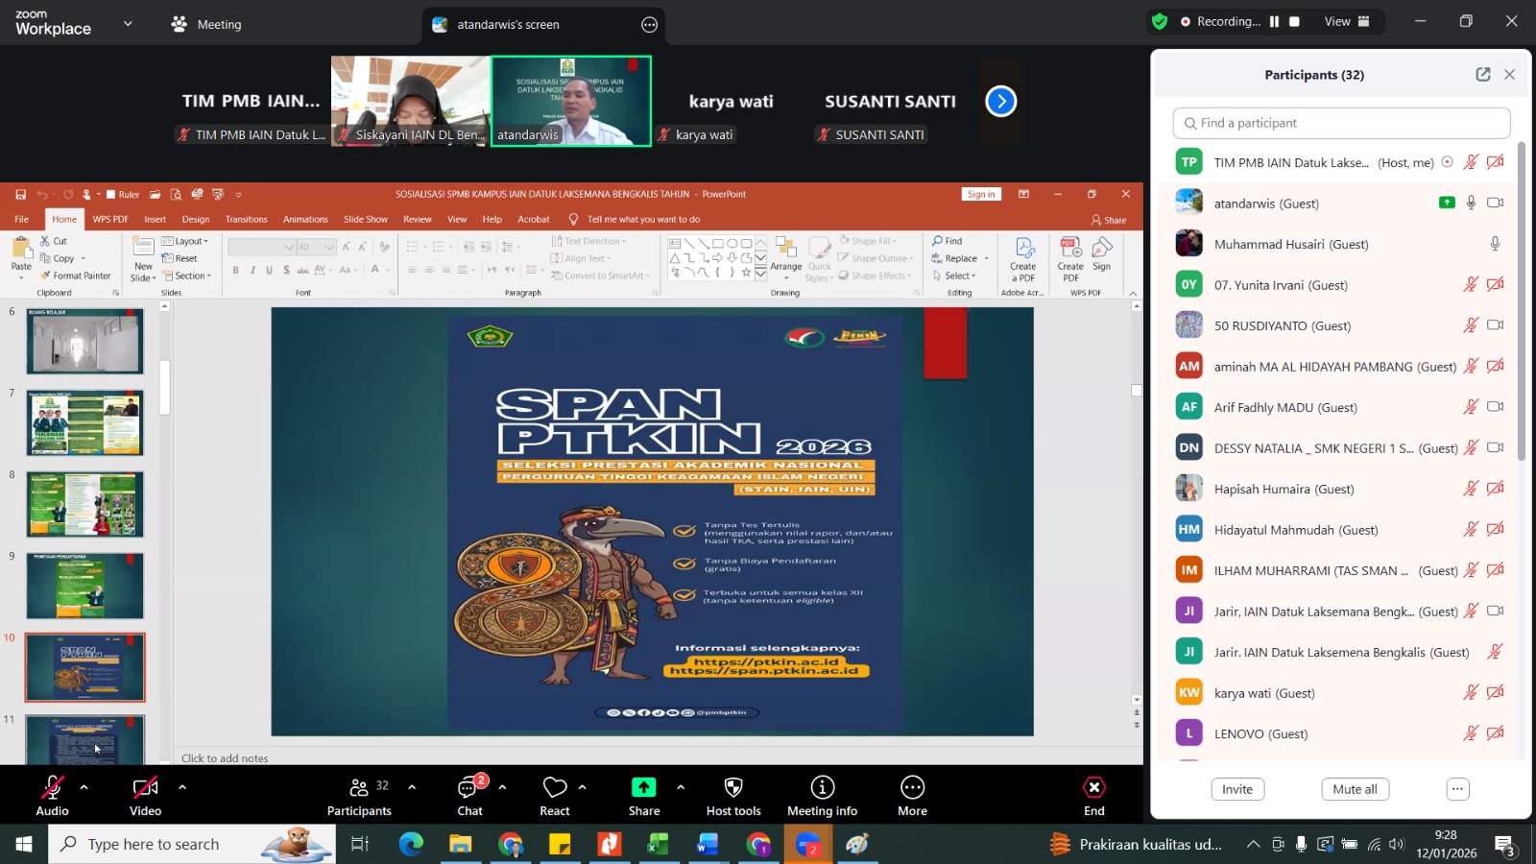Click the React heart icon
This screenshot has height=864, width=1536.
pos(555,788)
